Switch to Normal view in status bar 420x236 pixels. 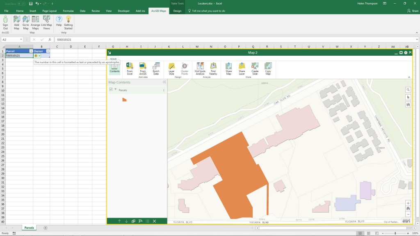(x=360, y=233)
